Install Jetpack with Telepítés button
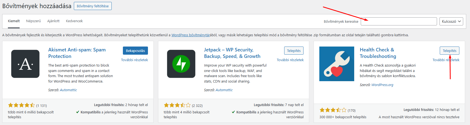The width and height of the screenshot is (470, 125). click(294, 51)
